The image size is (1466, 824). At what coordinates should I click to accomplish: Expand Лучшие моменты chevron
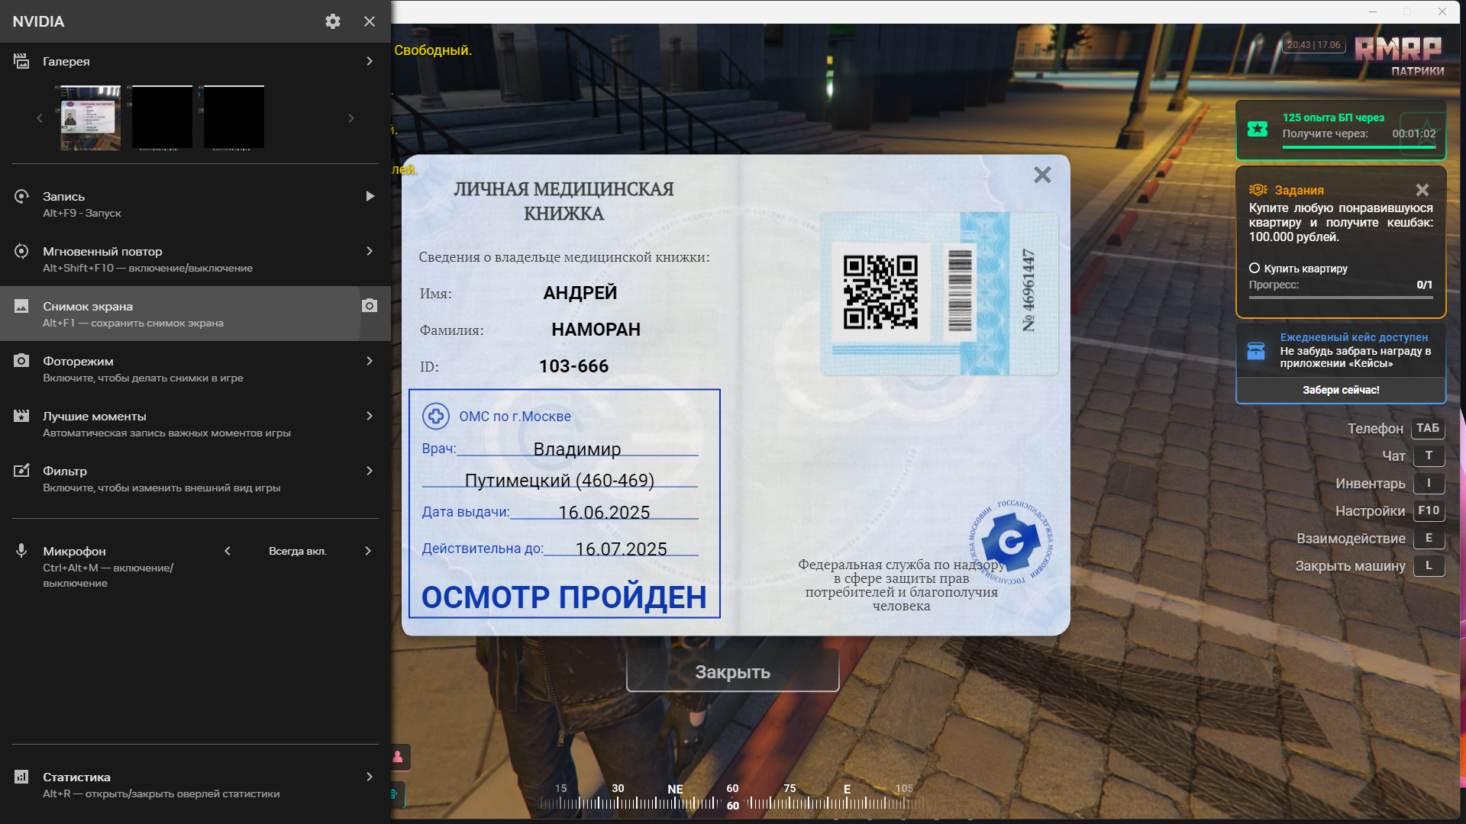[x=370, y=416]
